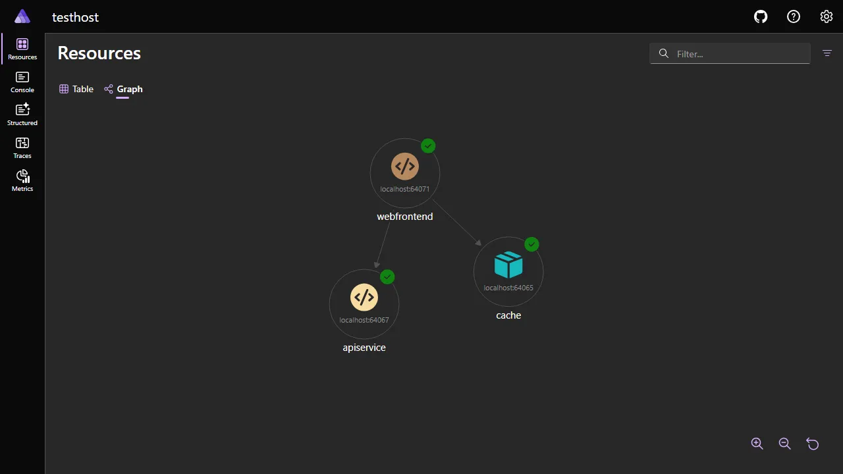Viewport: 843px width, 474px height.
Task: Open the help menu
Action: (793, 16)
